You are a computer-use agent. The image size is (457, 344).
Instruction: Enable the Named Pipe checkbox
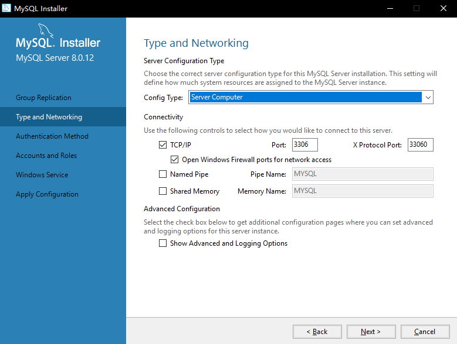click(x=163, y=174)
